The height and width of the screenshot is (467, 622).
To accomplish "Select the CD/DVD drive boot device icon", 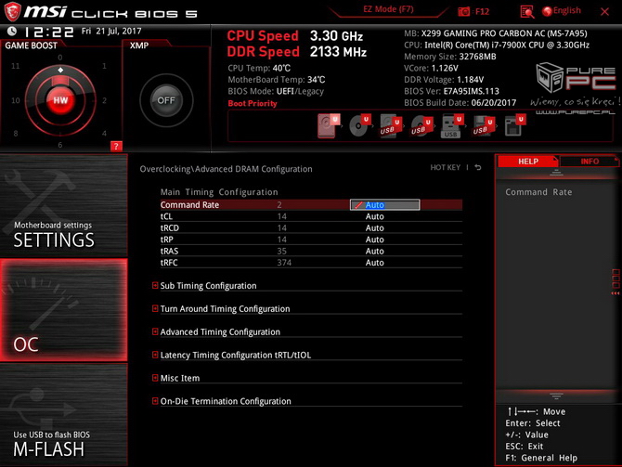I will coord(360,125).
